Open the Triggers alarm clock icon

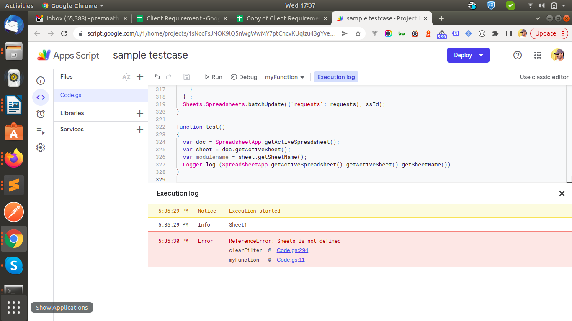(x=41, y=114)
